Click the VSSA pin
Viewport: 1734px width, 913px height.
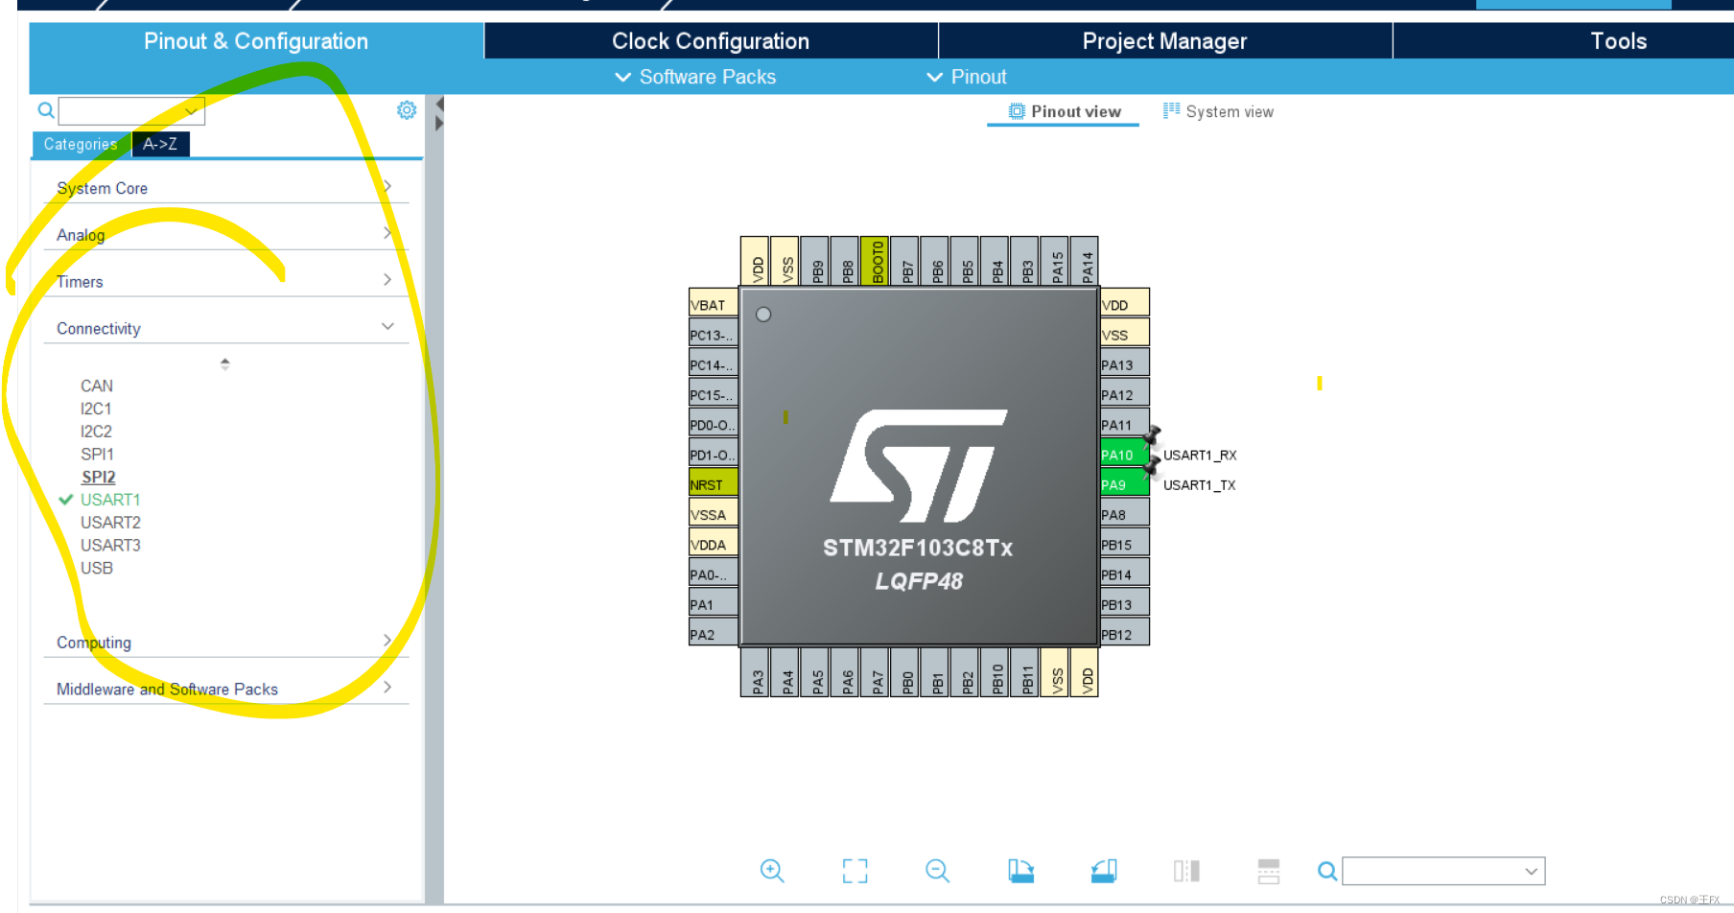tap(714, 511)
